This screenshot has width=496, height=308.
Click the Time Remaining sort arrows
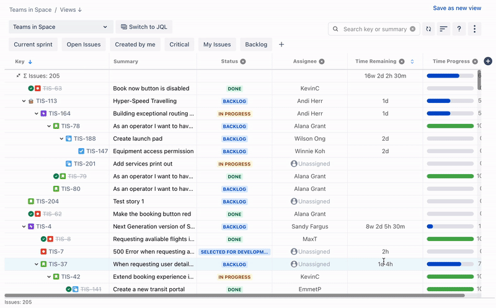coord(412,61)
